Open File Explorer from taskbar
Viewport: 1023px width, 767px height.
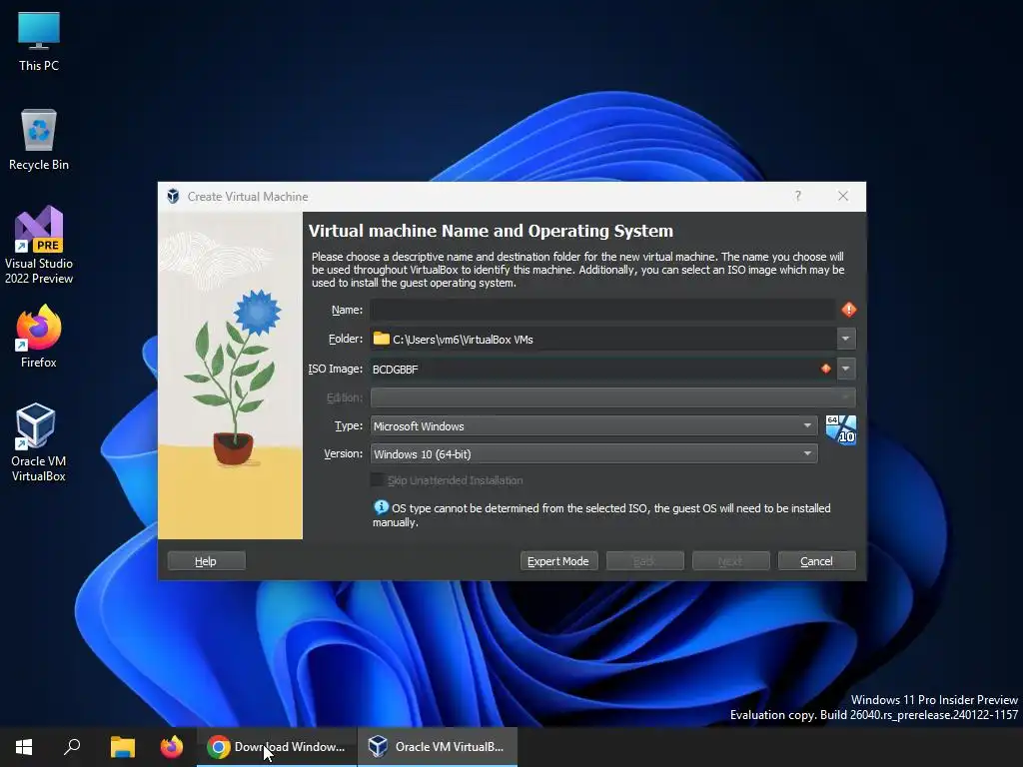tap(122, 747)
